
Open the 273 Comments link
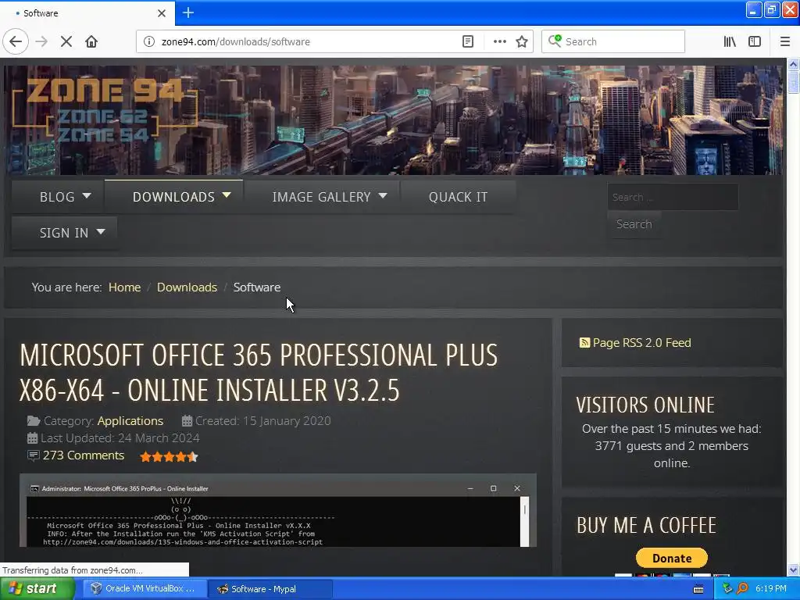coord(83,455)
